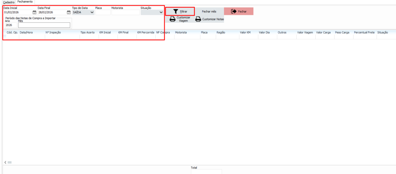Click the Total value field
The width and height of the screenshot is (396, 174).
(x=206, y=172)
